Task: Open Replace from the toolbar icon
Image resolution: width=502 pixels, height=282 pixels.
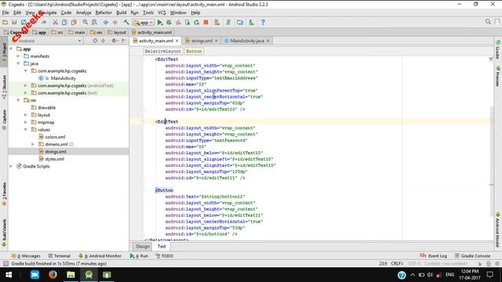Action: click(x=94, y=23)
